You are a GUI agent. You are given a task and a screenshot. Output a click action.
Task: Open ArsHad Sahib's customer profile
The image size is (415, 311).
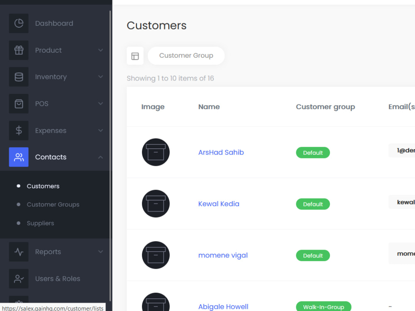coord(221,152)
